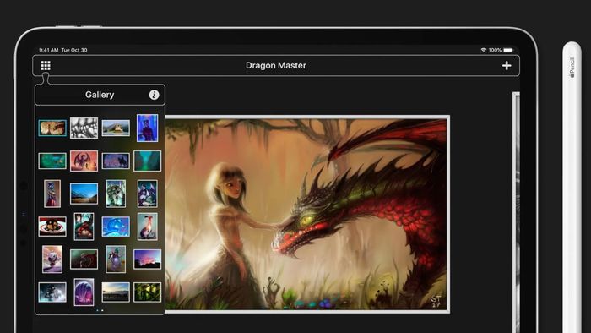Open the blue mountain valley thumbnail

point(84,194)
